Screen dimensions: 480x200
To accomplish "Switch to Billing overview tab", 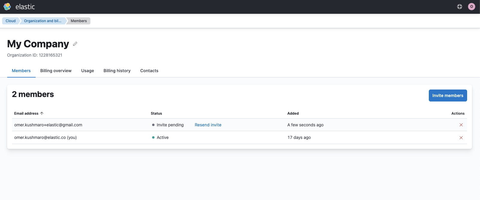I will (56, 71).
